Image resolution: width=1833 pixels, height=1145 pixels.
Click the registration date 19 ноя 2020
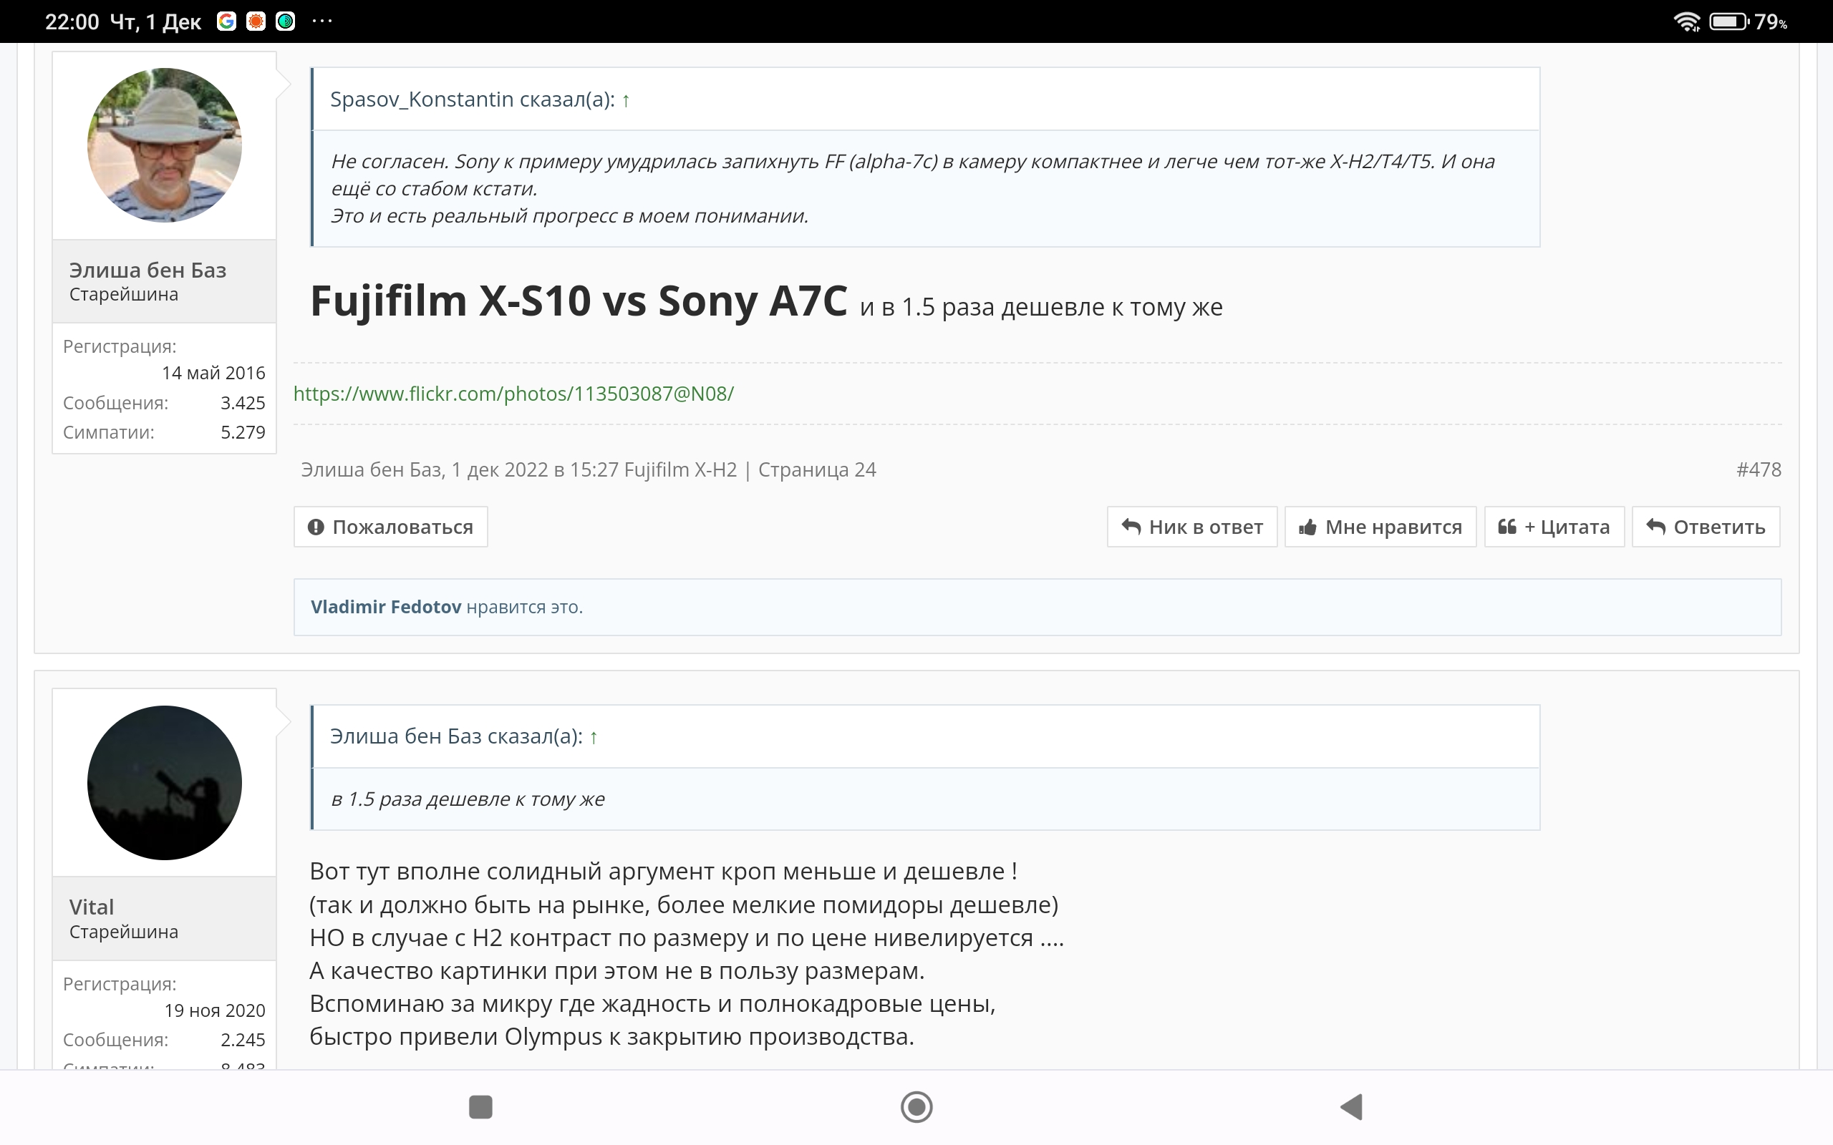click(x=215, y=1011)
